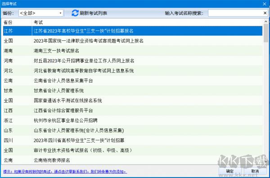The image size is (270, 178).
Task: Click the 确定 button
Action: point(229,171)
